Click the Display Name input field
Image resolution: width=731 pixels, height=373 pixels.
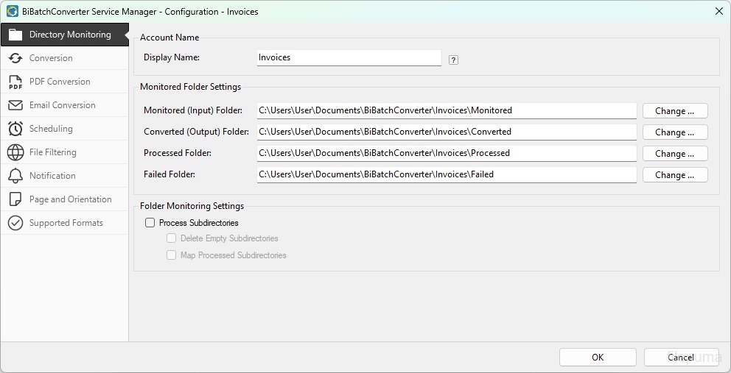pos(349,57)
